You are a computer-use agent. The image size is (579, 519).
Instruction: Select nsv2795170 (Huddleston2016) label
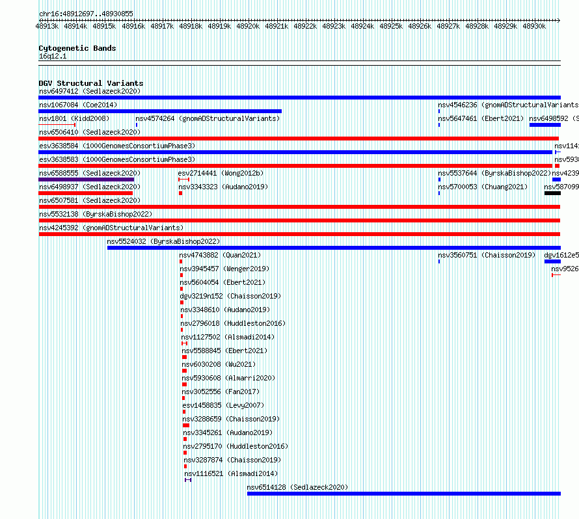coord(236,446)
